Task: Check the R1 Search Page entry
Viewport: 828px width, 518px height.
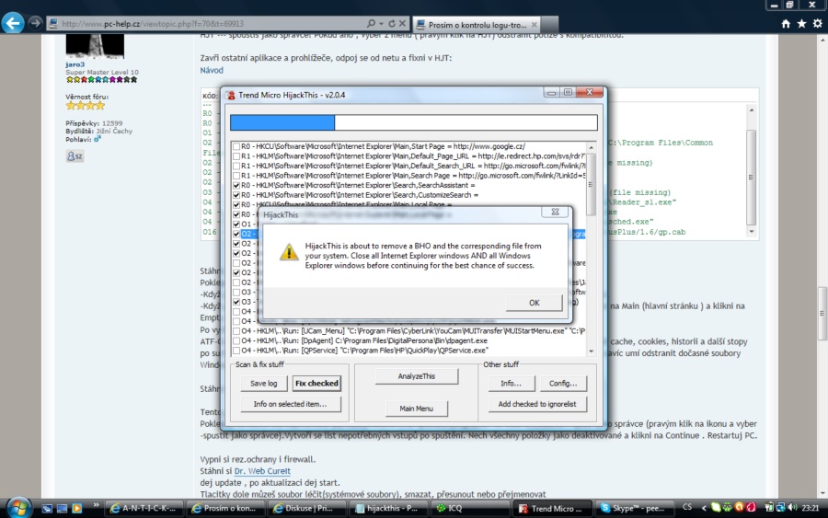Action: click(x=236, y=176)
